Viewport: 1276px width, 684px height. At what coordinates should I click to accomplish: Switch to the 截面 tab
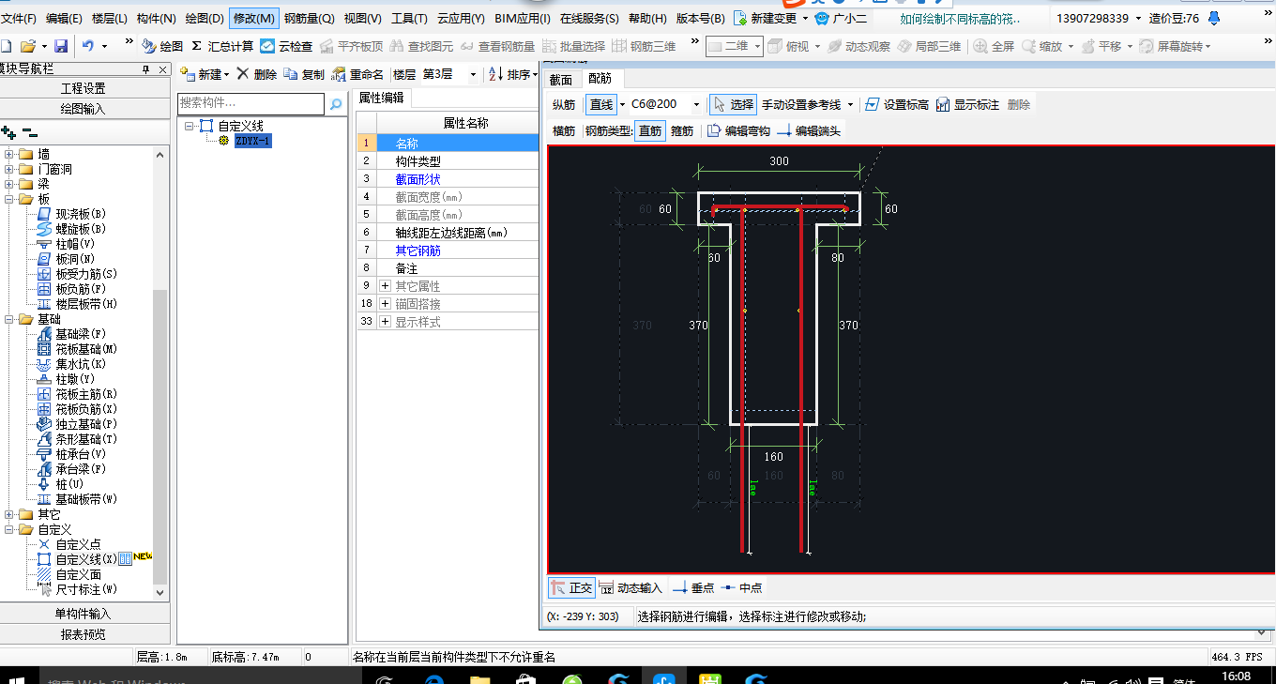pos(561,80)
